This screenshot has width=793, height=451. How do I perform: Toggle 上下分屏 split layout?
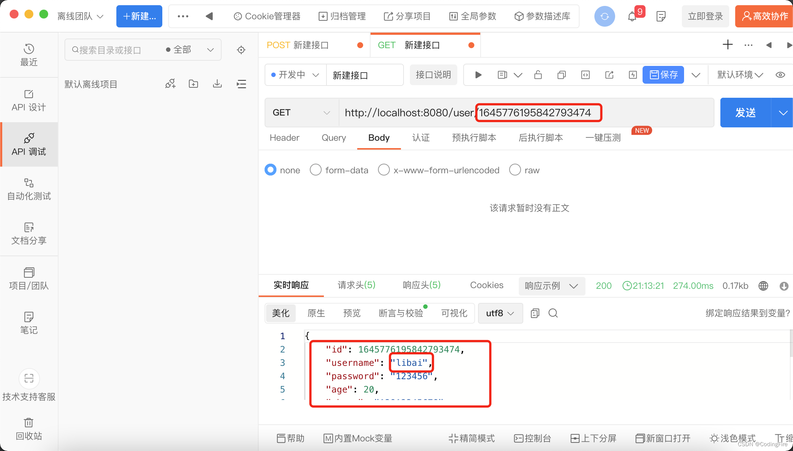click(x=594, y=438)
